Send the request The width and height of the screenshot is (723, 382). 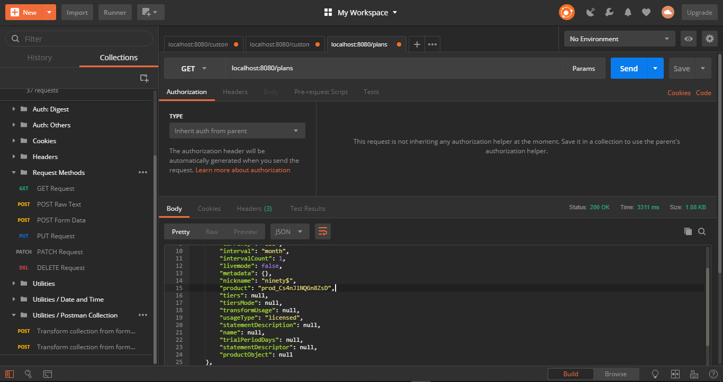pyautogui.click(x=629, y=69)
